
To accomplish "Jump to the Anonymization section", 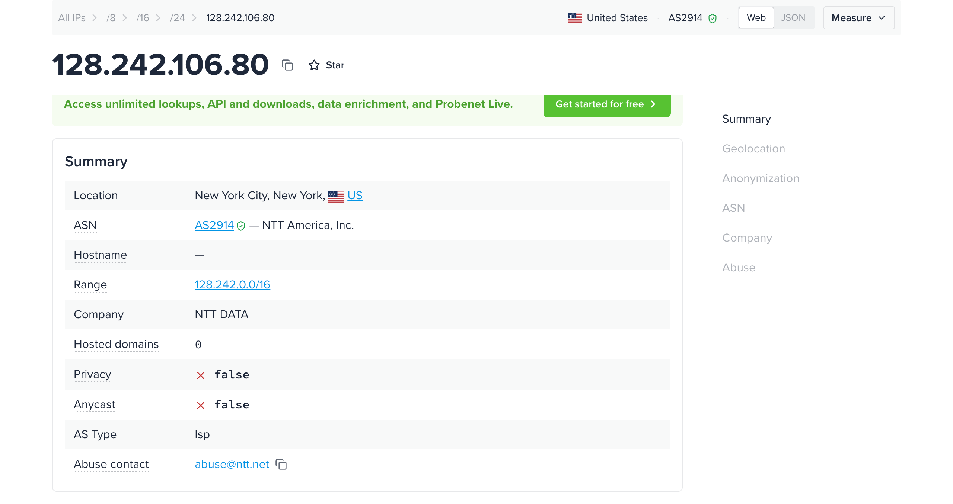I will [761, 178].
